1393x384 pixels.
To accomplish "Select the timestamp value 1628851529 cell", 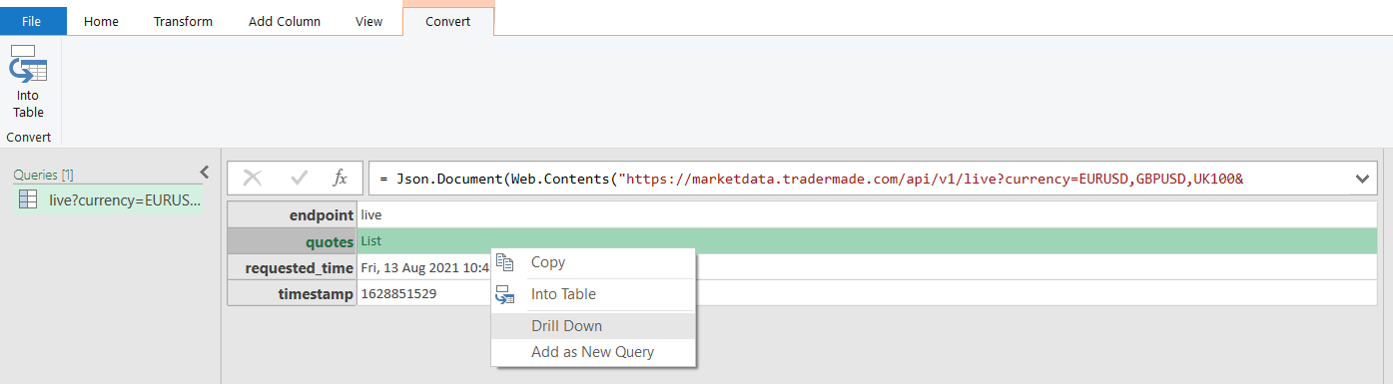I will pyautogui.click(x=423, y=293).
